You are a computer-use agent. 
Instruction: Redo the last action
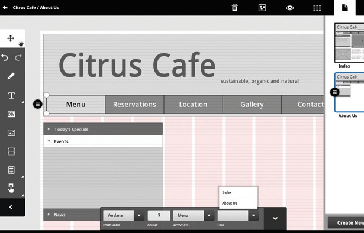(18, 57)
